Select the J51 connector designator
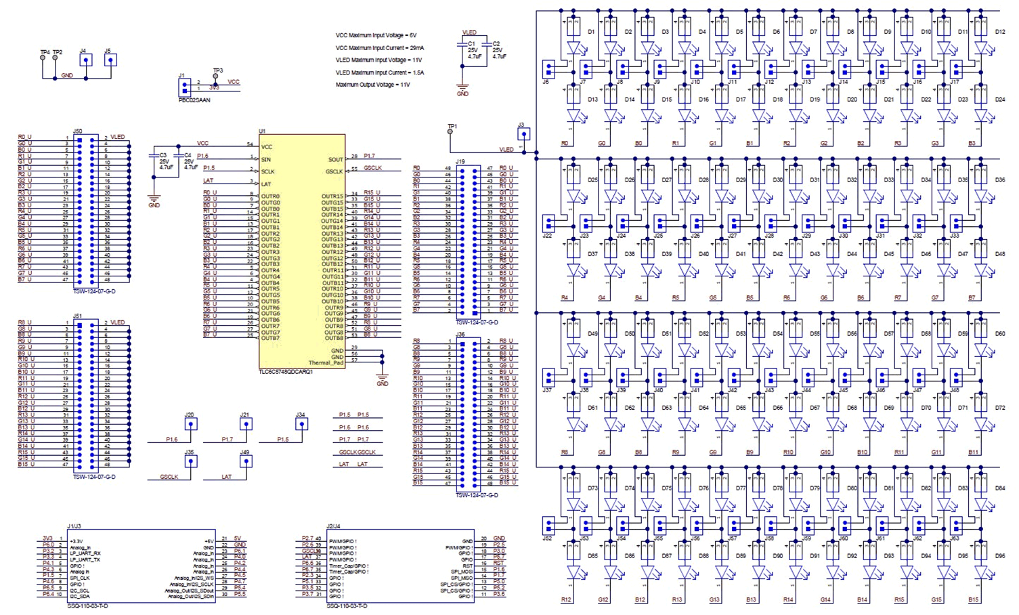 coord(78,316)
